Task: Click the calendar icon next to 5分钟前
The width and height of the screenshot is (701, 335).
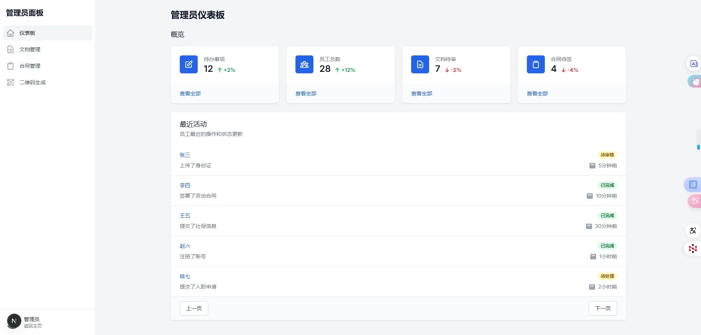Action: 592,165
